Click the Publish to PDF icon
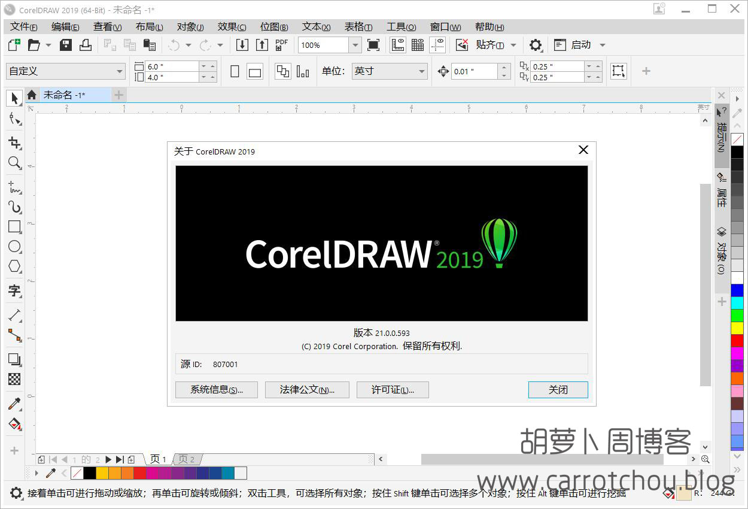The height and width of the screenshot is (509, 748). tap(281, 45)
